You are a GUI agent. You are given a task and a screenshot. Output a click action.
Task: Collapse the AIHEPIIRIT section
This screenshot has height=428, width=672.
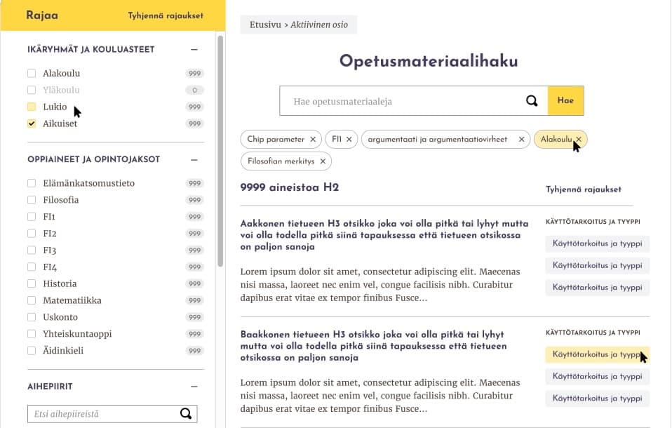194,386
